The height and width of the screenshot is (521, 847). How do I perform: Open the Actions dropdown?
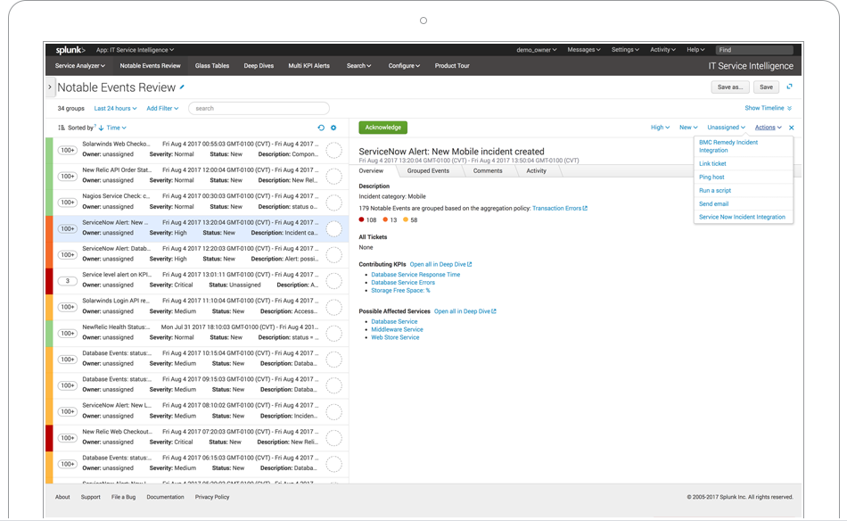click(x=769, y=128)
